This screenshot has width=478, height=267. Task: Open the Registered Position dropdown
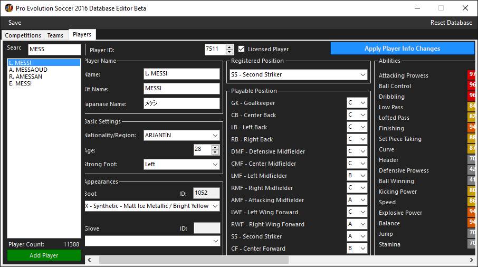pos(299,75)
